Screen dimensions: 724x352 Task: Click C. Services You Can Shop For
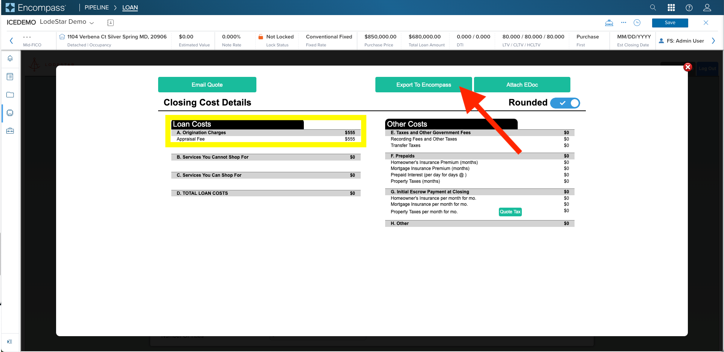266,175
